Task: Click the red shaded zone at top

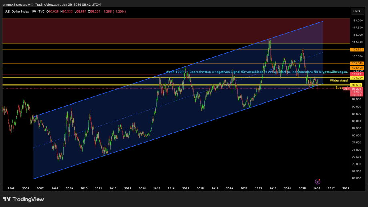Action: click(160, 30)
